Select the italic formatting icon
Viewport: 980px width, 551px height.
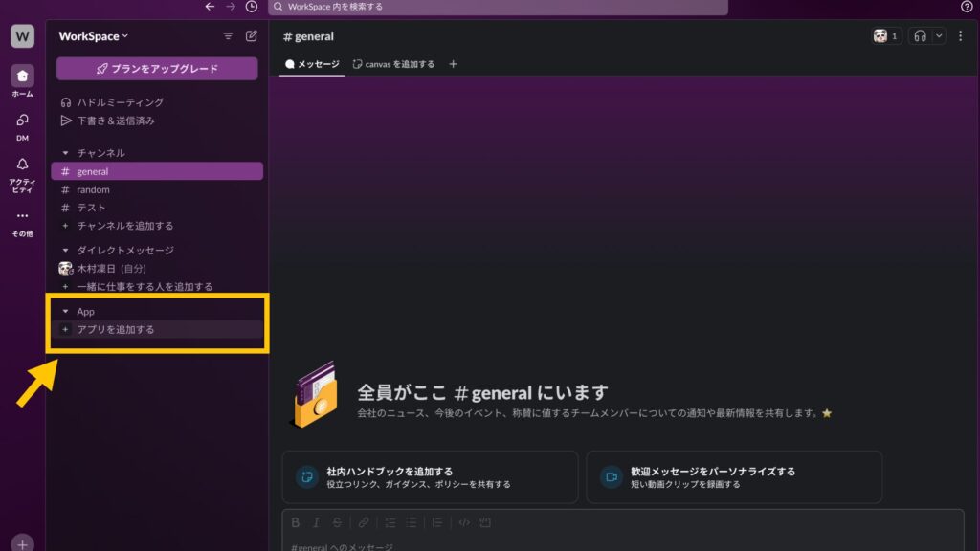[317, 522]
